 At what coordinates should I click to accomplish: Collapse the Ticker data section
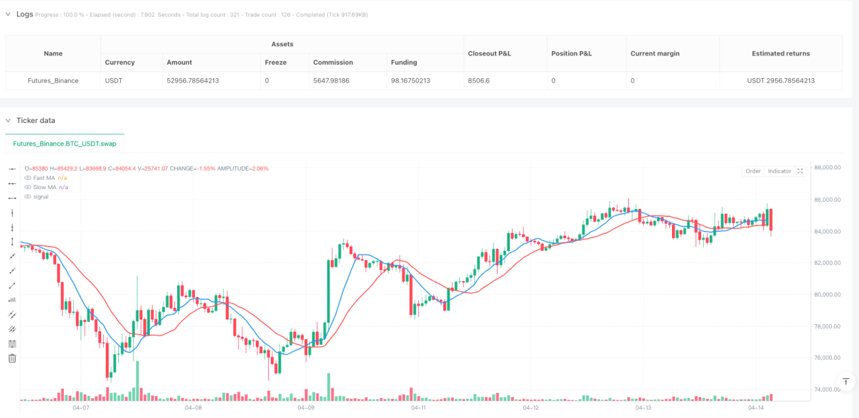pyautogui.click(x=8, y=120)
